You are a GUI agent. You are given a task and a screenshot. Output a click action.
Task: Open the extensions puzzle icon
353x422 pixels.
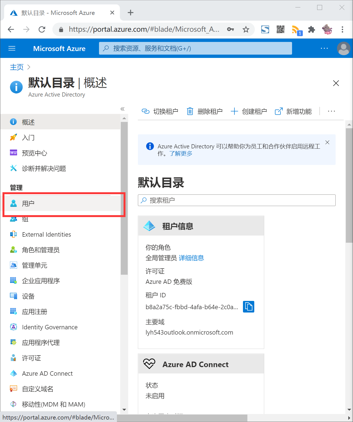pyautogui.click(x=312, y=29)
